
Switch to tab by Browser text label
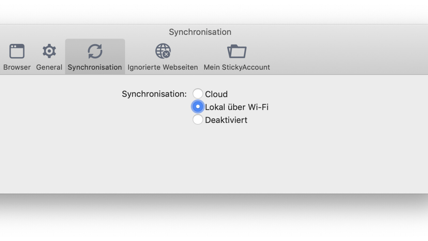pyautogui.click(x=17, y=67)
